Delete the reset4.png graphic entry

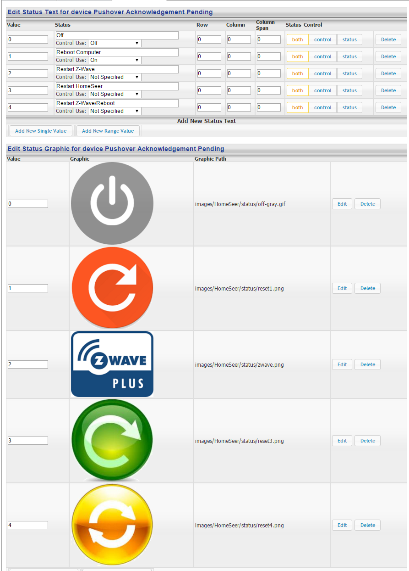[368, 525]
